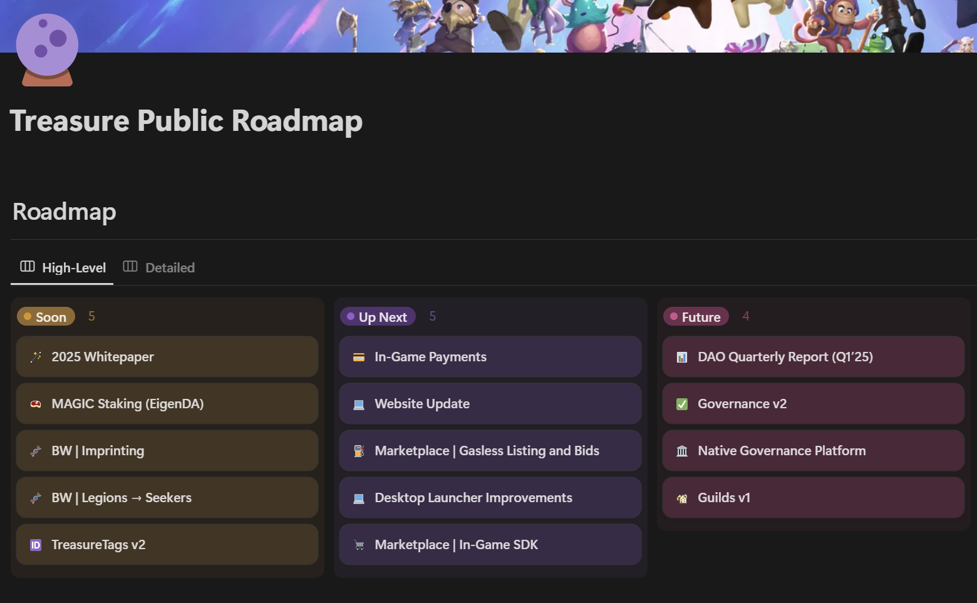Click the bar chart icon on DAO Quarterly Report
Image resolution: width=977 pixels, height=603 pixels.
pyautogui.click(x=682, y=357)
